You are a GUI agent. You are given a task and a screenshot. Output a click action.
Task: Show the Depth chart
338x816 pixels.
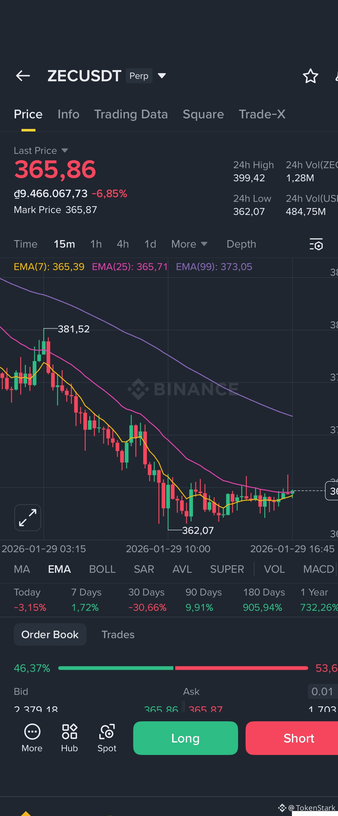click(241, 244)
